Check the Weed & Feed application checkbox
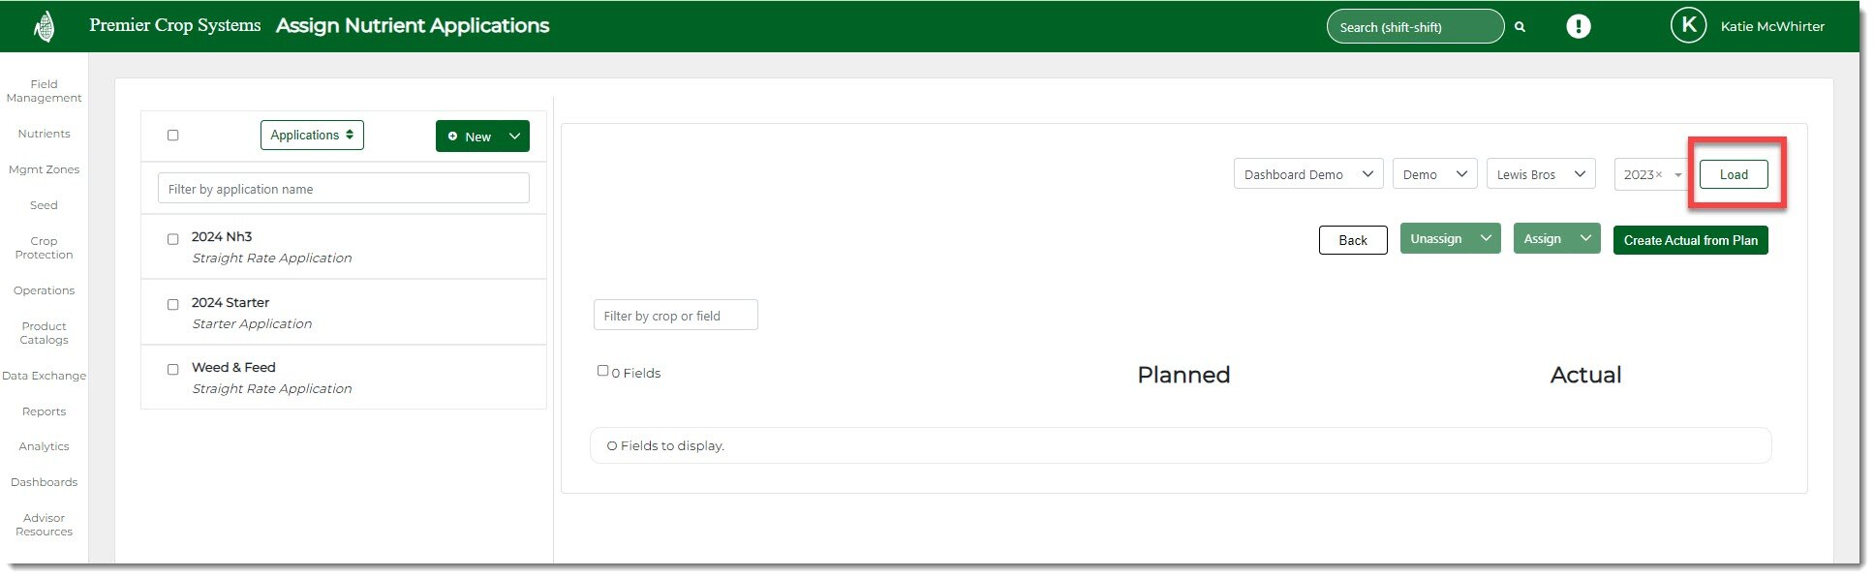This screenshot has width=1874, height=578. pos(173,370)
